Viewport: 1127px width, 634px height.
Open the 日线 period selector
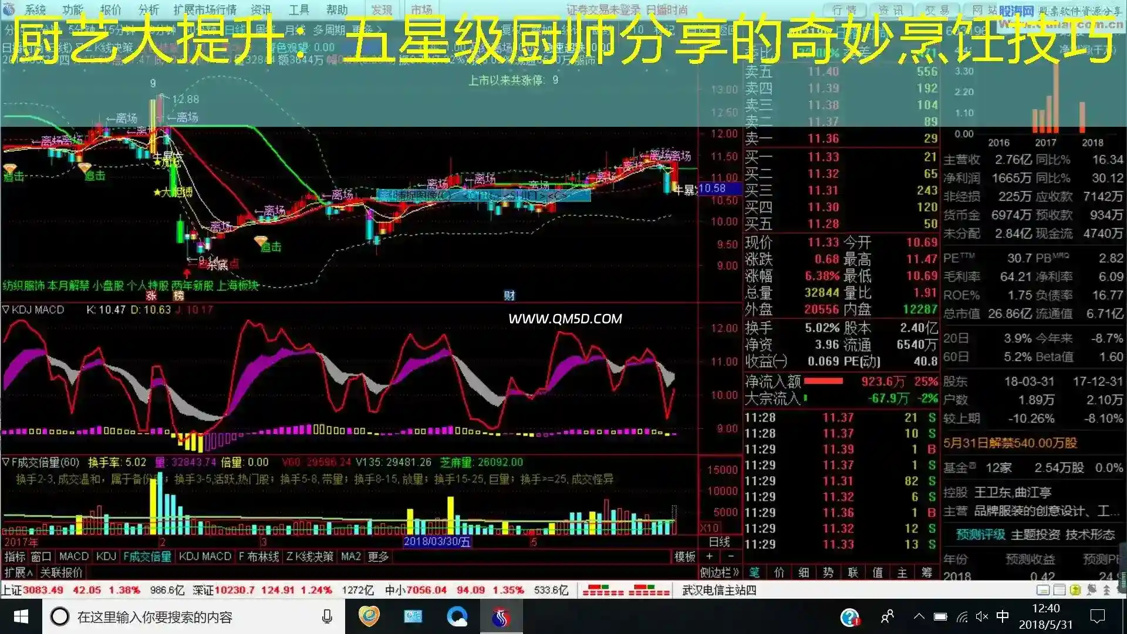click(x=720, y=541)
